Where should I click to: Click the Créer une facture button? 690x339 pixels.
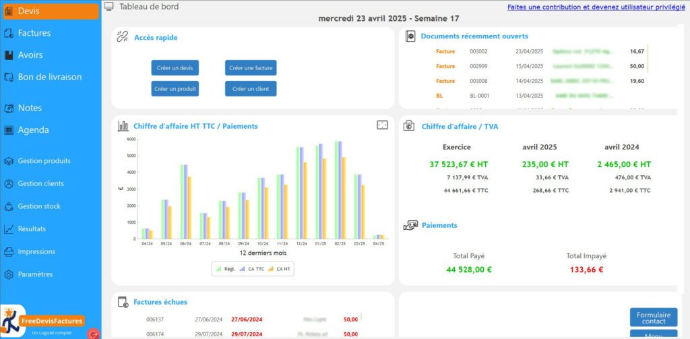251,68
